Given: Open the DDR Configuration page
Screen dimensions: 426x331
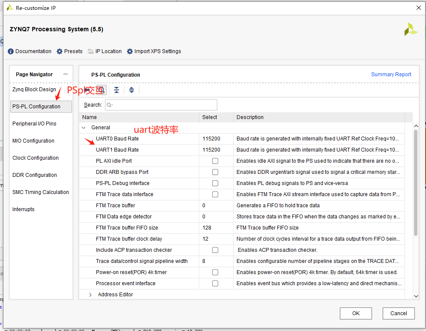Looking at the screenshot, I should coord(35,175).
